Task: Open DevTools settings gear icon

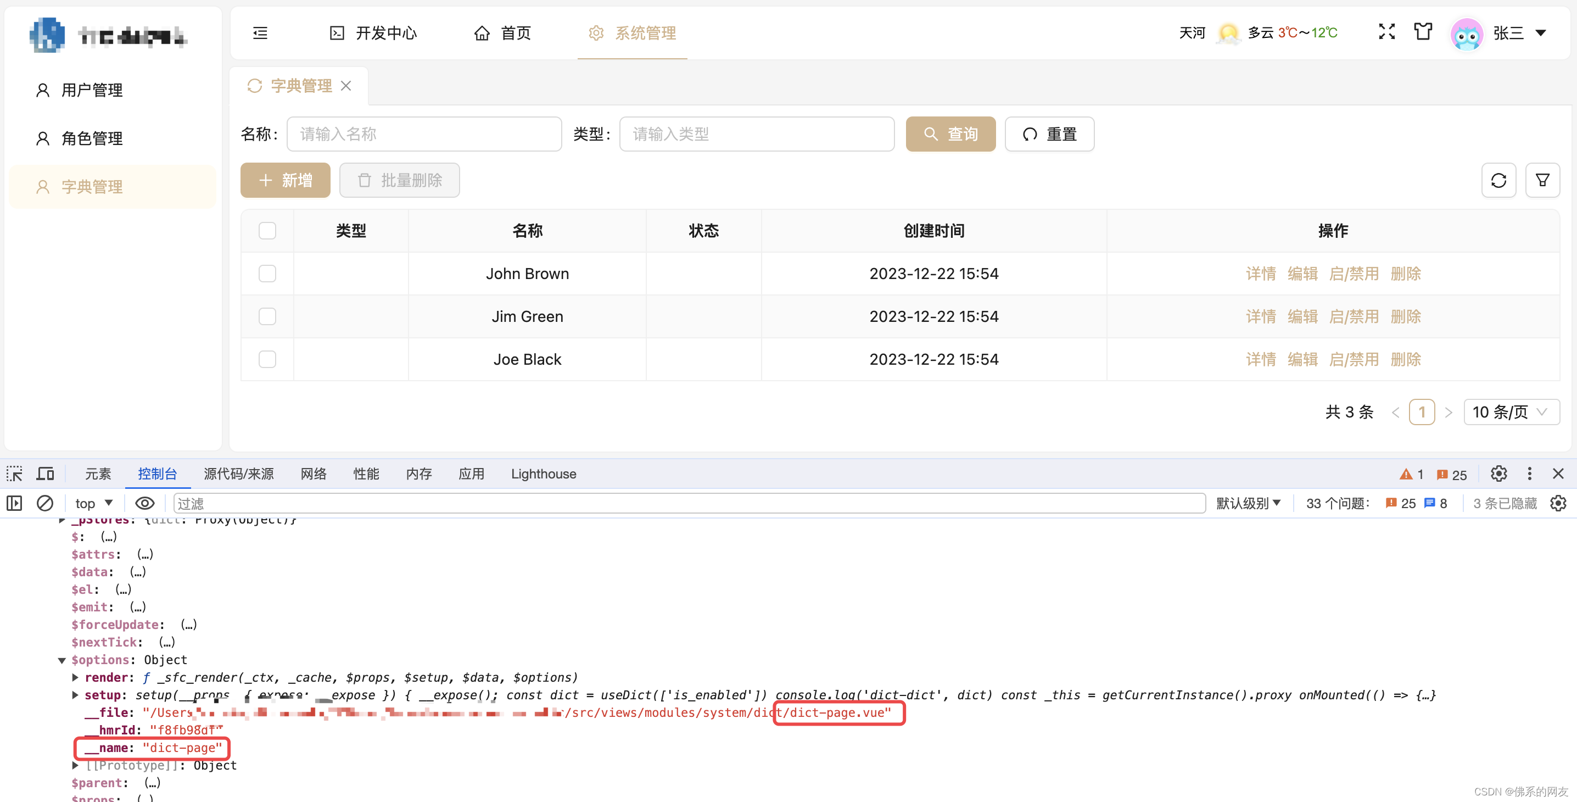Action: [x=1498, y=474]
